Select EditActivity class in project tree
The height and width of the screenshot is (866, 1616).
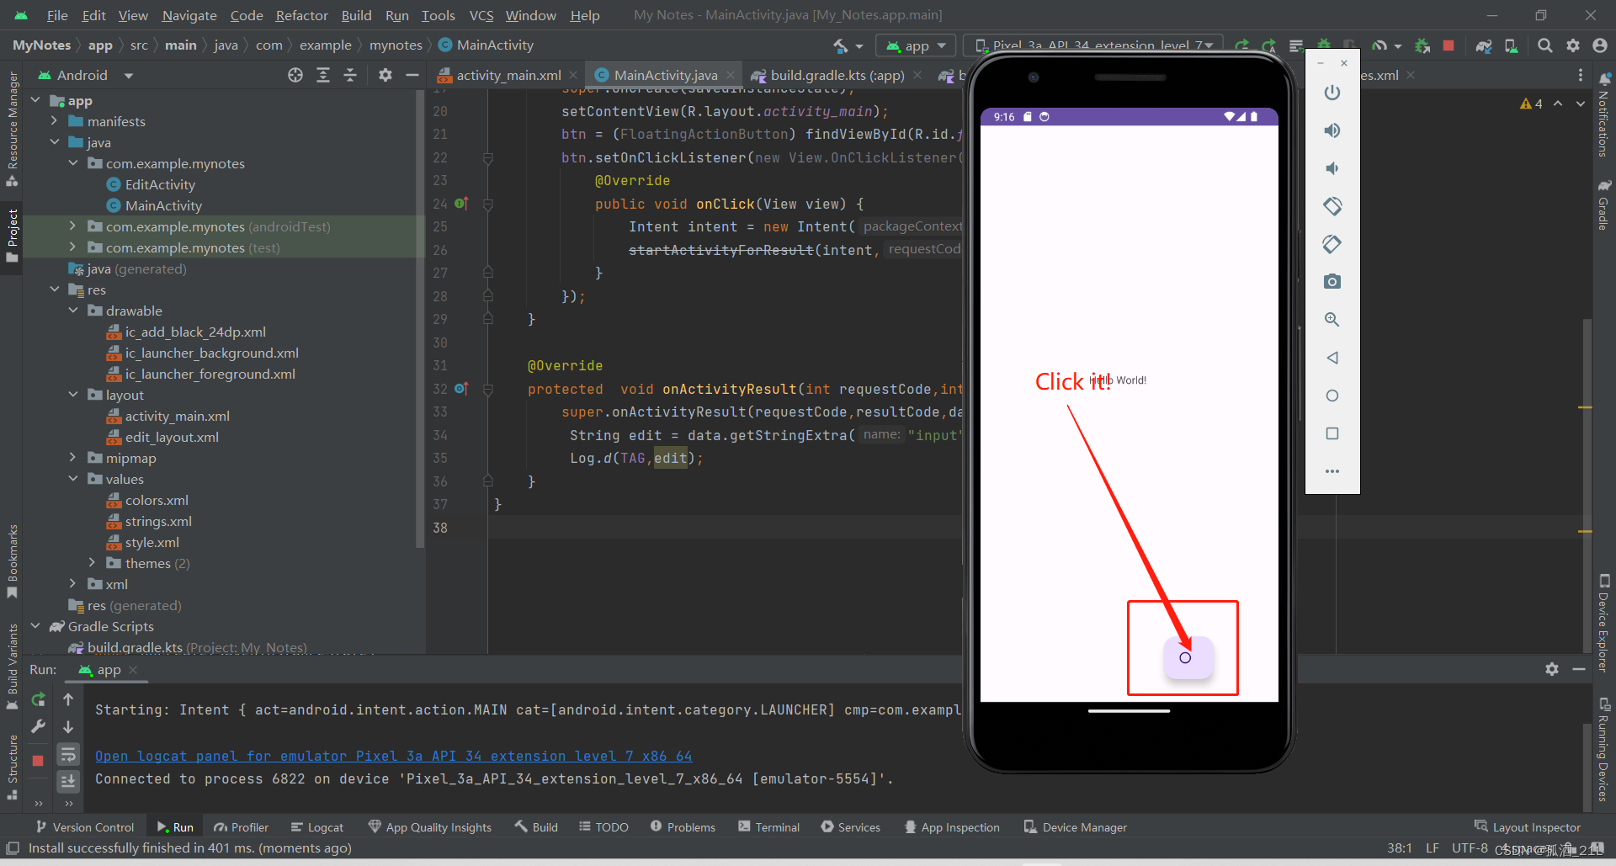coord(160,184)
